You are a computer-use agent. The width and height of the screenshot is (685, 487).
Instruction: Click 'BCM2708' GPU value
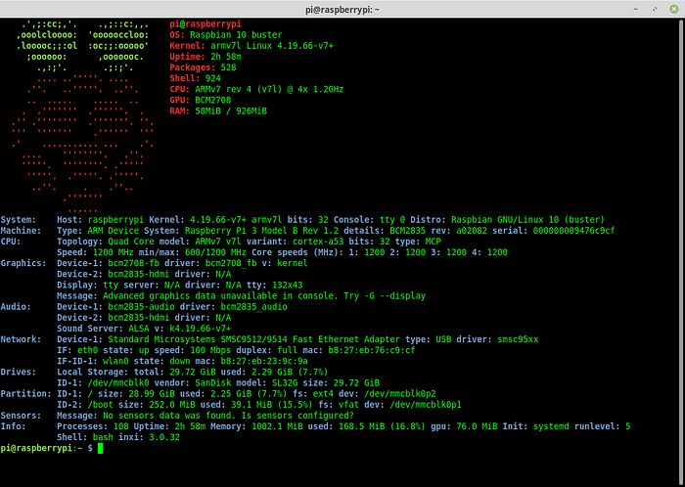tap(213, 101)
